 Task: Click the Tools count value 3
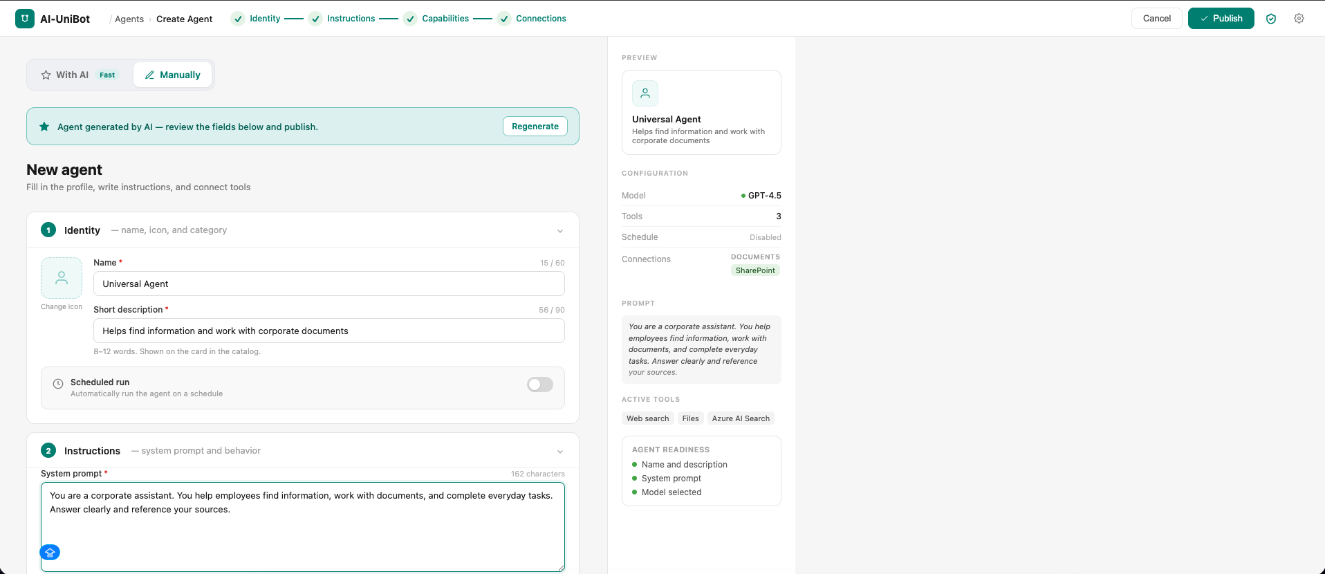pos(779,216)
